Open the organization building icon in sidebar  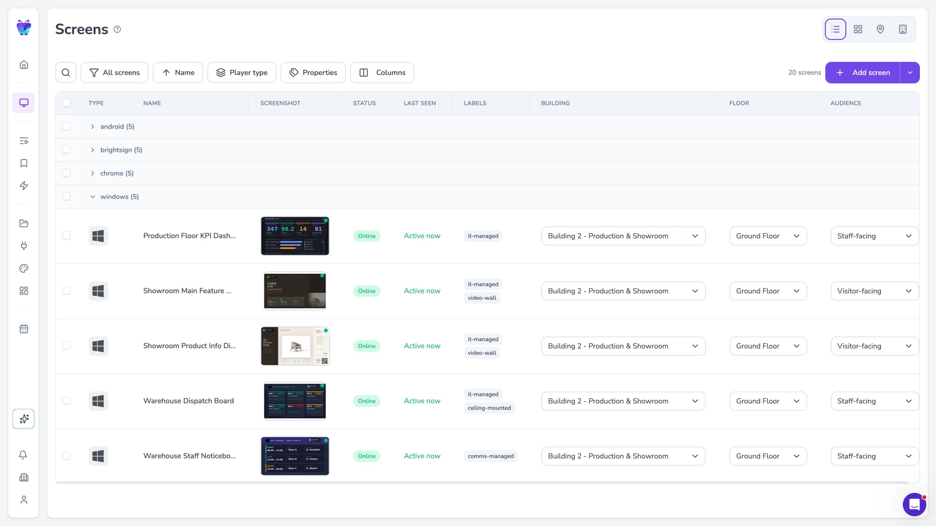[x=23, y=477]
